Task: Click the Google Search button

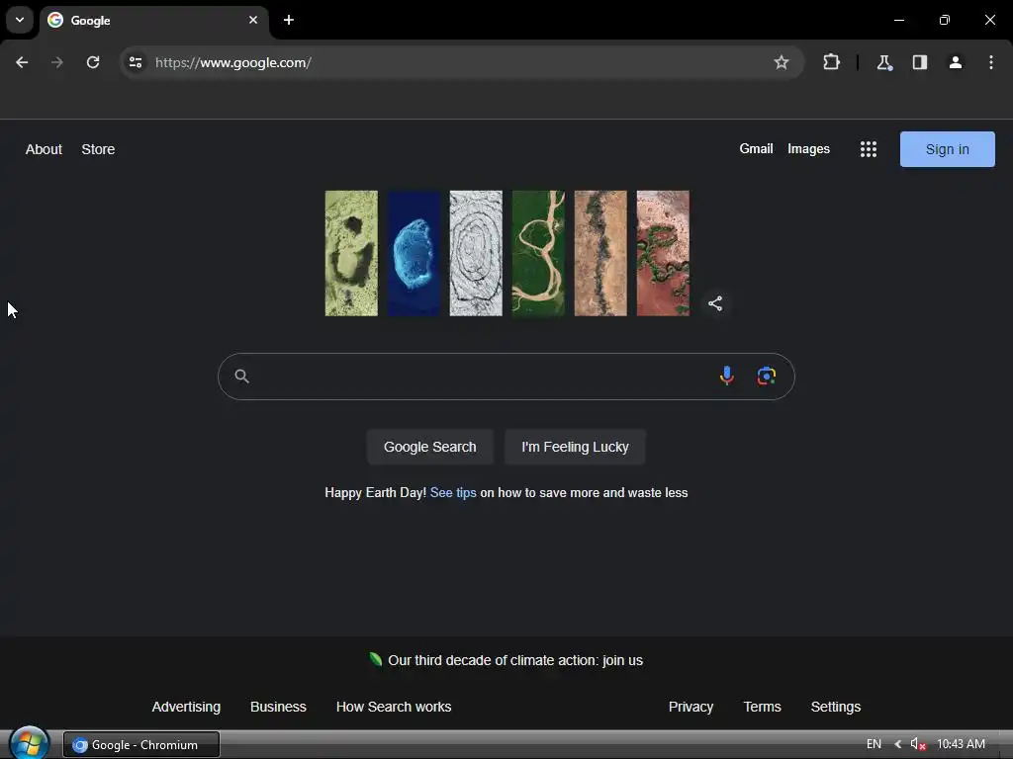Action: pos(429,447)
